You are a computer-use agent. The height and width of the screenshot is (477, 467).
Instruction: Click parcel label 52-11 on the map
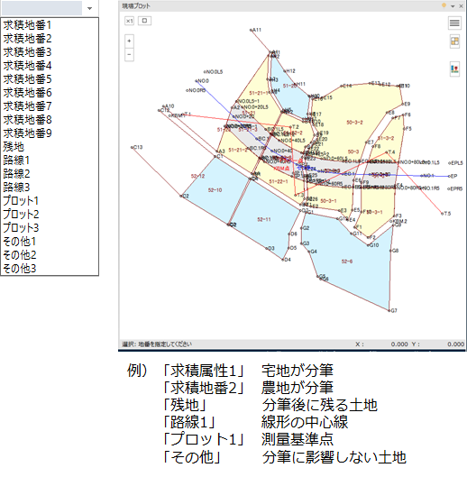coord(264,219)
